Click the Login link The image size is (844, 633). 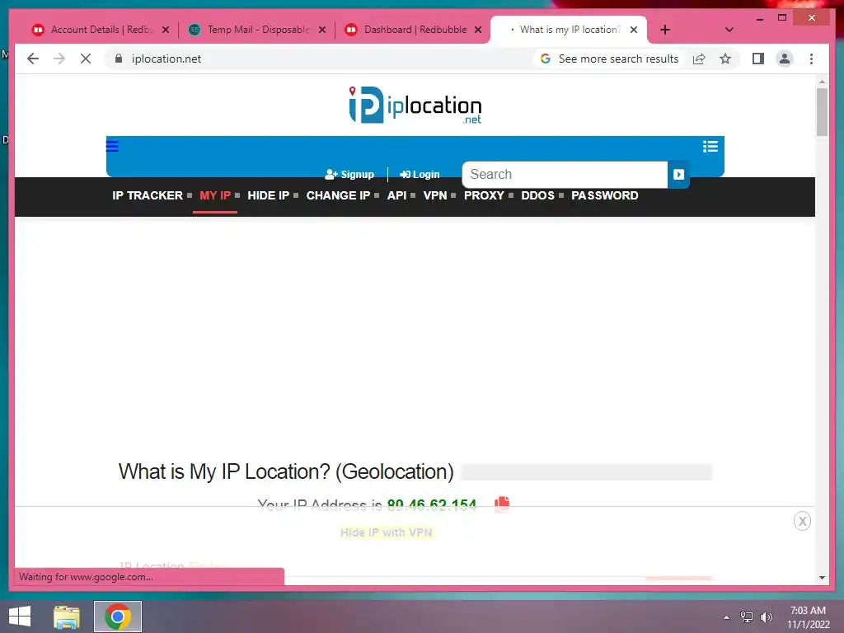tap(420, 175)
